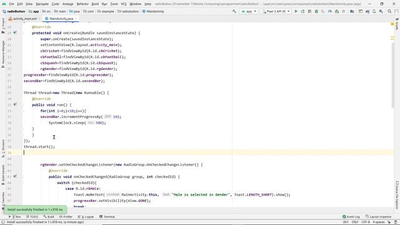Open the Analyze menu
Image resolution: width=400 pixels, height=225 pixels.
point(68,4)
